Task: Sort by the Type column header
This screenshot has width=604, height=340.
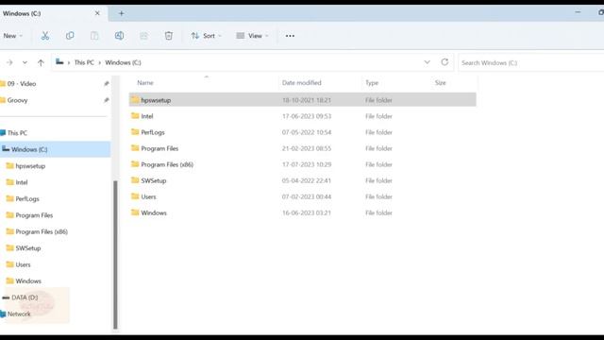Action: 372,83
